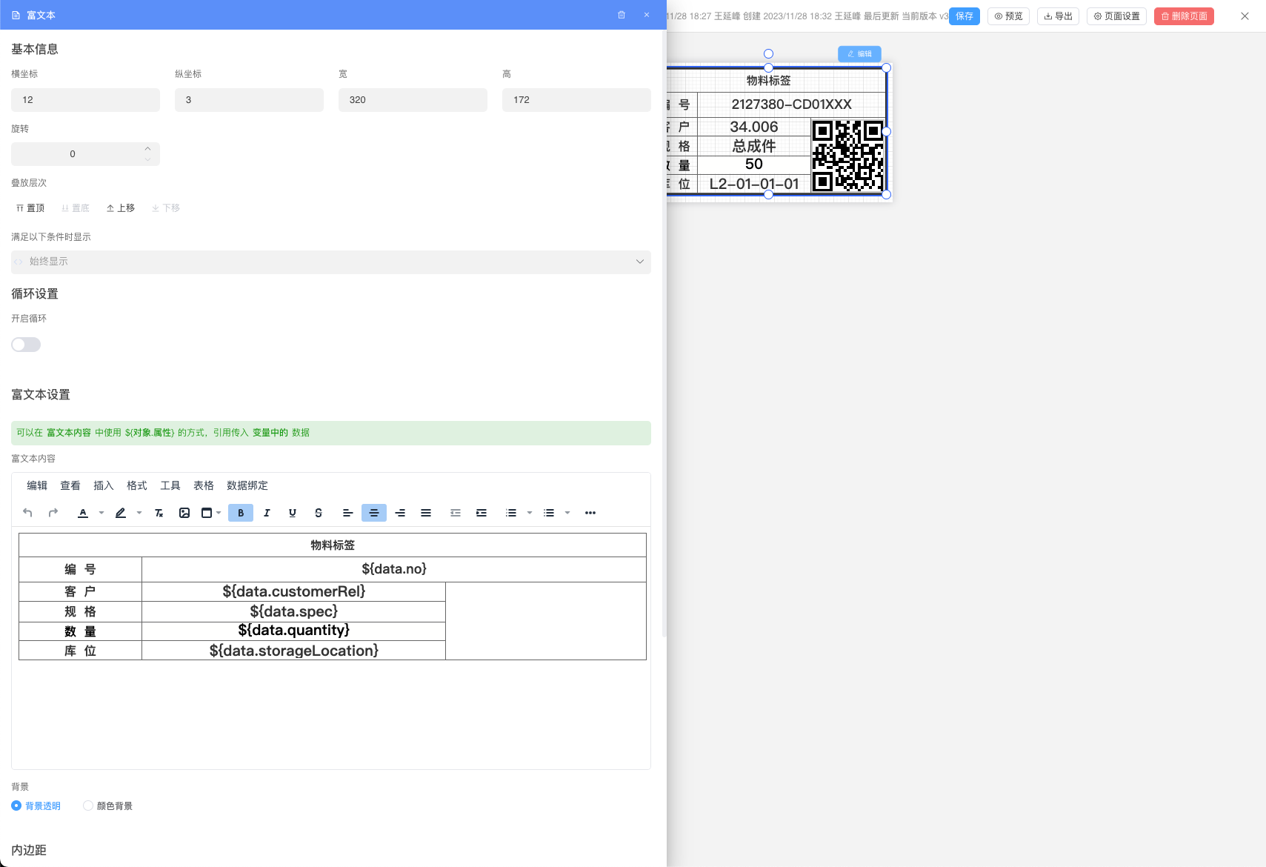Apply italic formatting to text

[x=267, y=513]
